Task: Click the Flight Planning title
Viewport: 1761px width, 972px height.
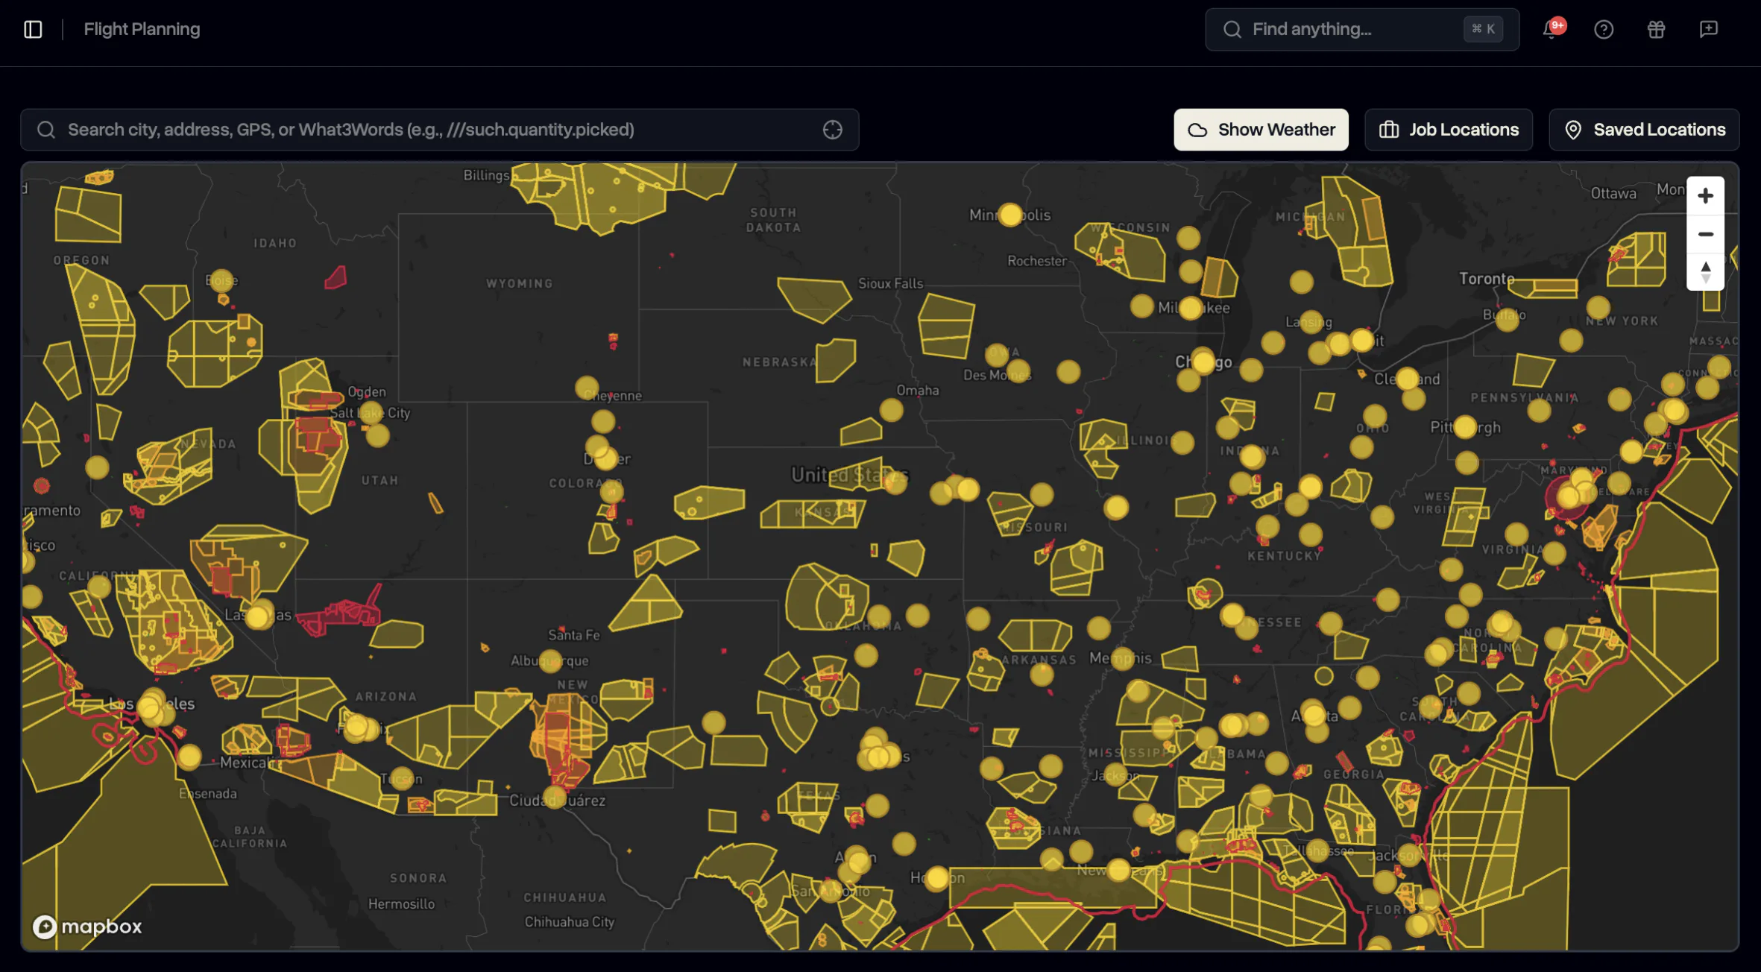Action: click(142, 29)
